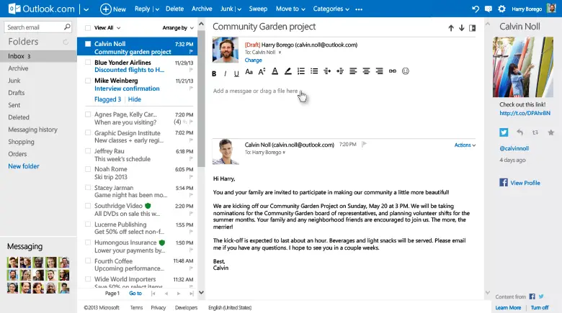The image size is (562, 313).
Task: Click Sweep in the command bar
Action: (x=258, y=9)
